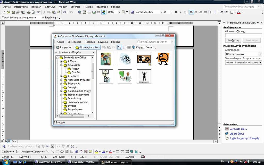Open print preview
The width and height of the screenshot is (264, 165).
[x=34, y=12]
